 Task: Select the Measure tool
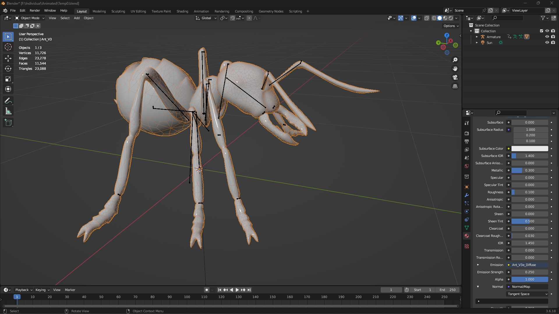click(8, 111)
